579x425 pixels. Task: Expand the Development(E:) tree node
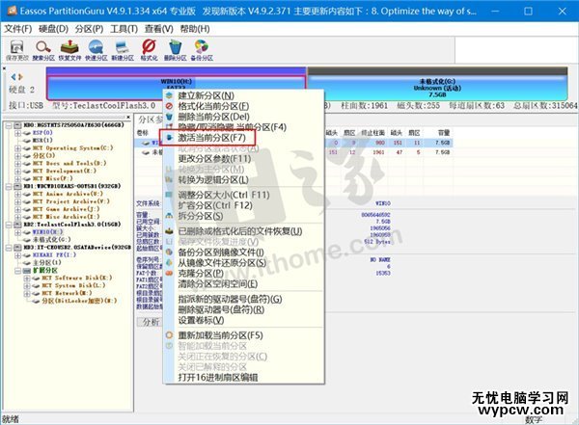[x=17, y=171]
